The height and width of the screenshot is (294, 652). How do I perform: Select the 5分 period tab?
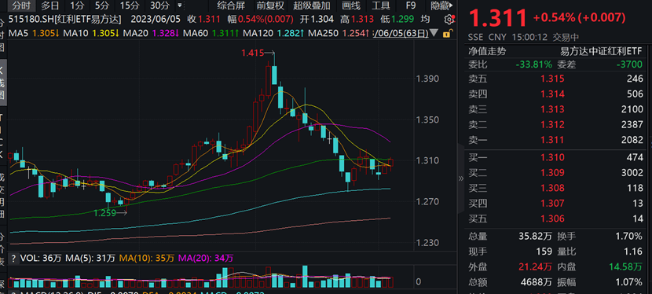click(101, 6)
